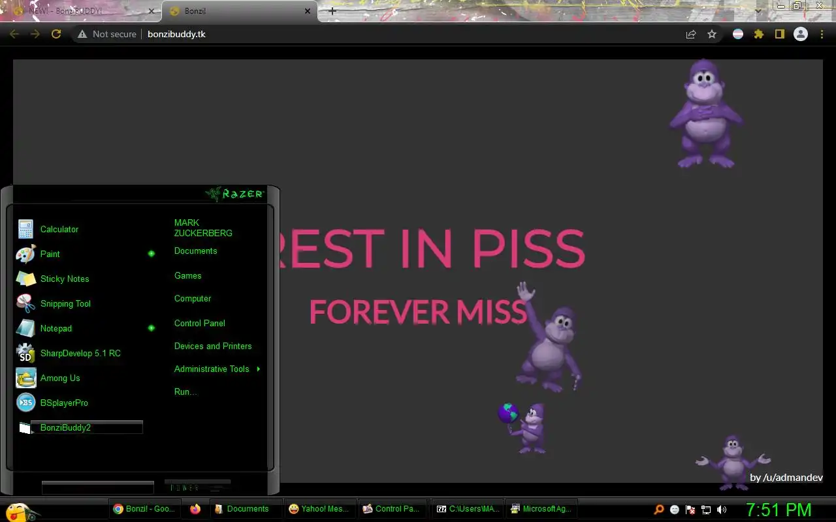The width and height of the screenshot is (836, 522).
Task: Switch to the Chrome Bonzi taskbar window
Action: (145, 509)
